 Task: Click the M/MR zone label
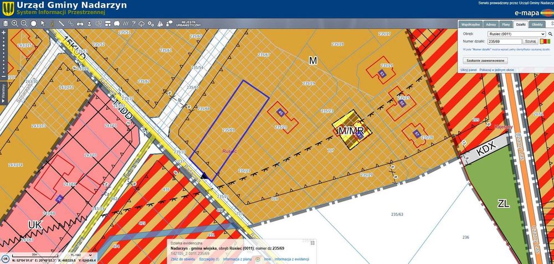coord(351,131)
